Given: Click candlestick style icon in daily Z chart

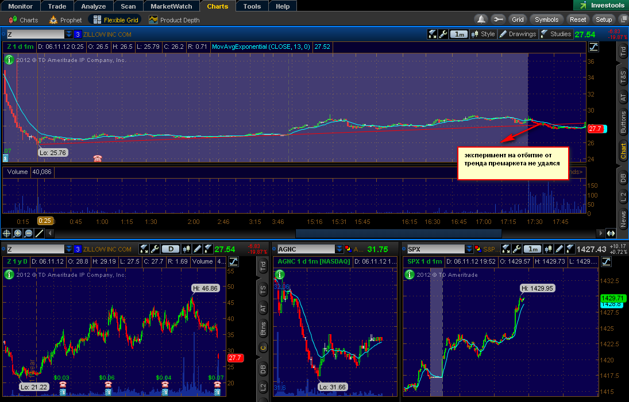Looking at the screenshot, I should click(186, 249).
